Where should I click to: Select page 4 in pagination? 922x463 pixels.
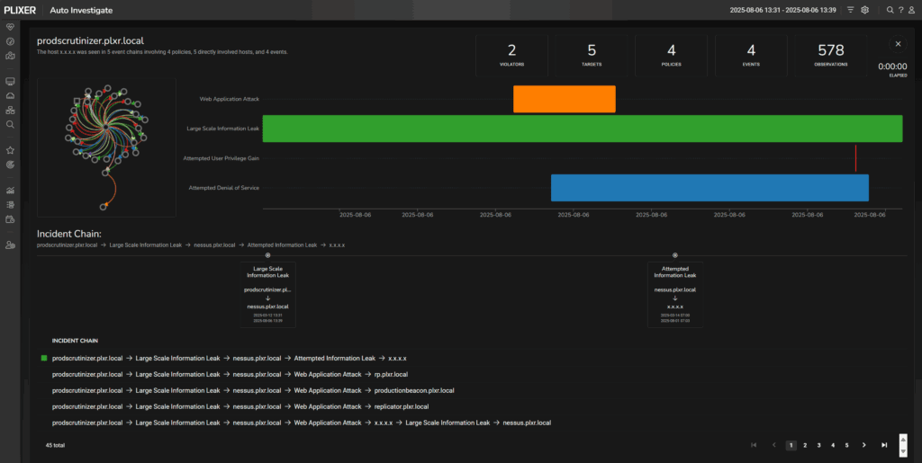pos(833,445)
